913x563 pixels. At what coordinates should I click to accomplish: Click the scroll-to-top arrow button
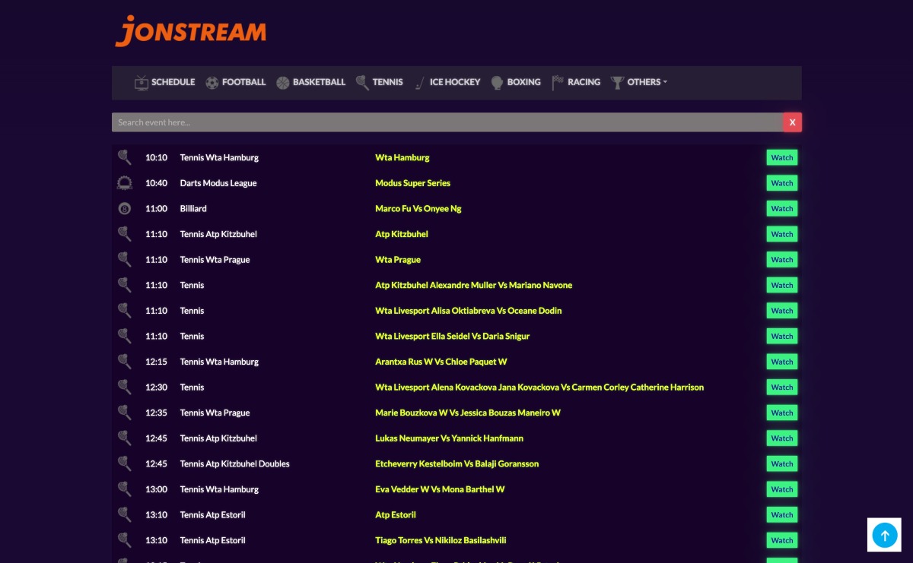point(884,535)
